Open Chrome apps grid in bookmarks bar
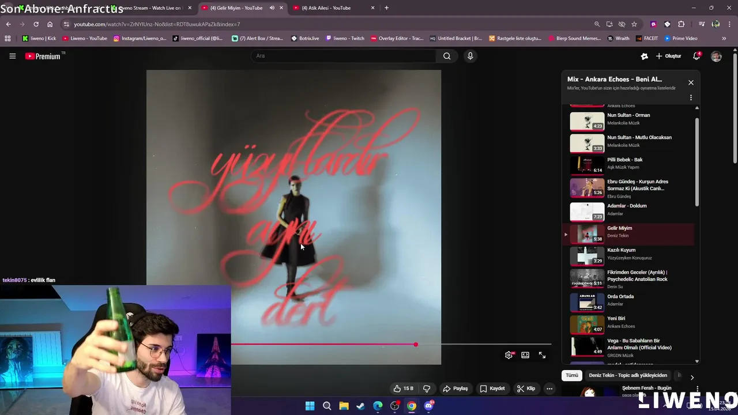This screenshot has height=415, width=738. 7,39
